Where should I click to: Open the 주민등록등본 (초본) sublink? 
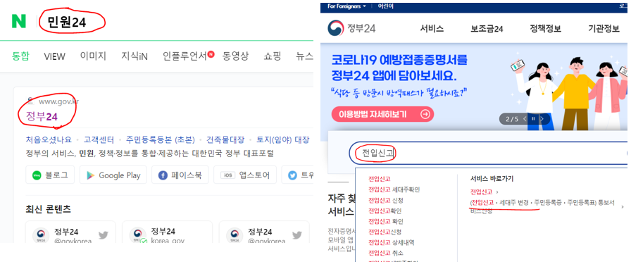tap(160, 139)
